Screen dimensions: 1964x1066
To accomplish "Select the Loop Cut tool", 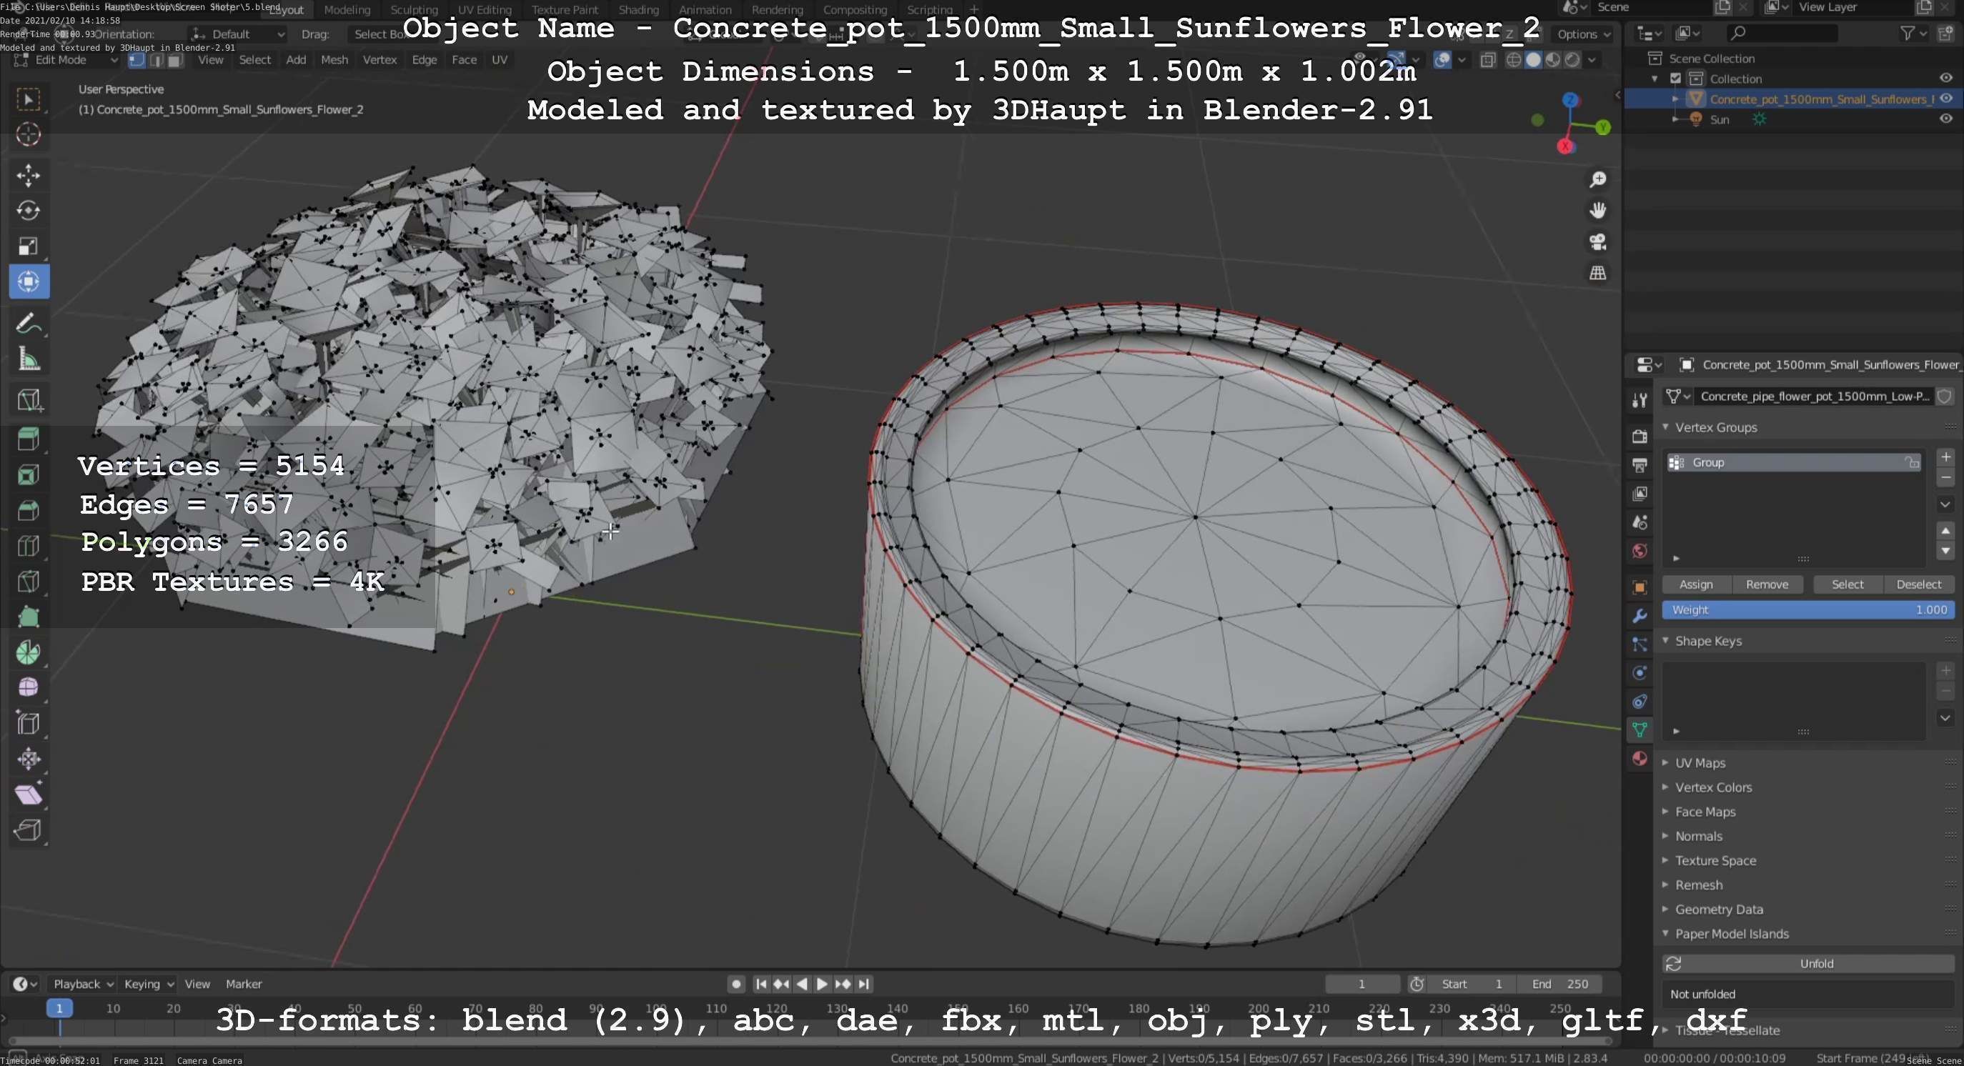I will (28, 546).
